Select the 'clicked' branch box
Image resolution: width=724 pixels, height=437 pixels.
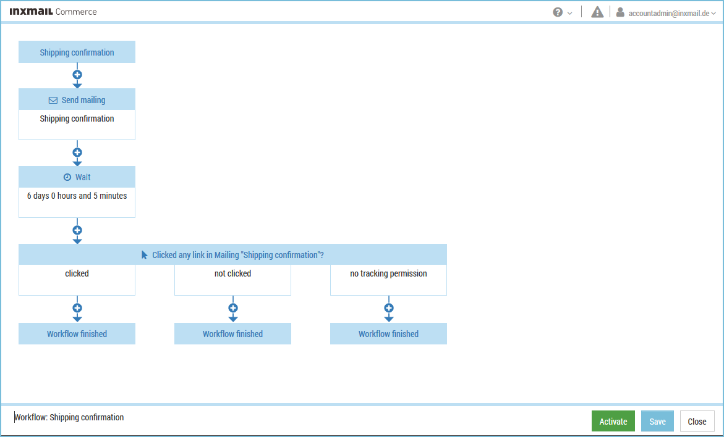coord(77,280)
